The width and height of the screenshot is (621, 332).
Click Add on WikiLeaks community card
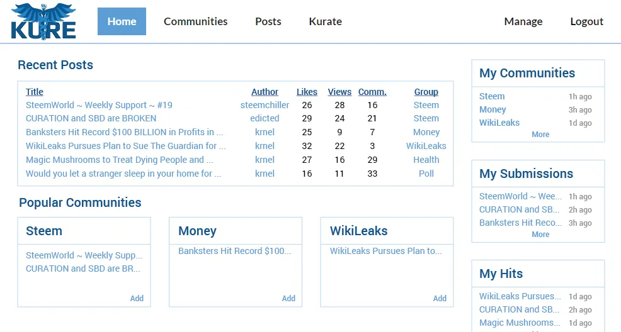(440, 299)
